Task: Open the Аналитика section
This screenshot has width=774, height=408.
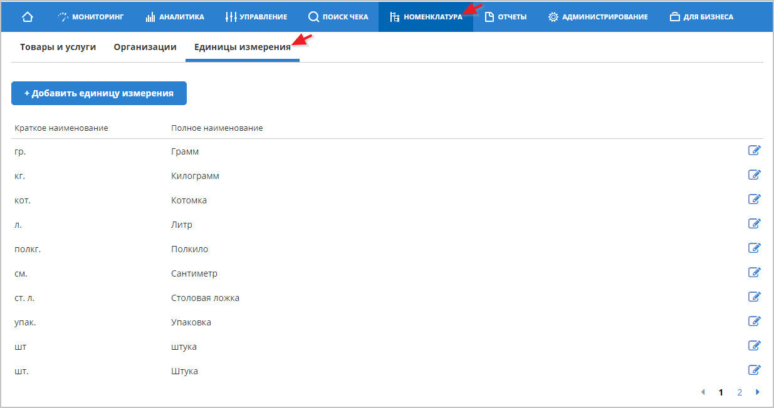Action: (175, 17)
